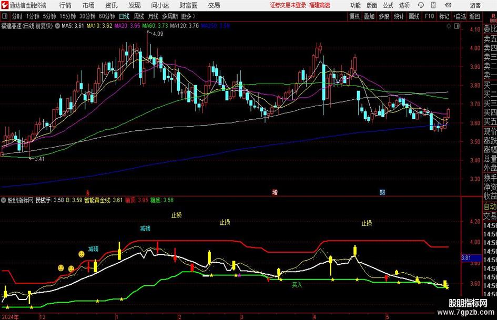Expand the round dropdown next to 福建高速(日线,前复权)
This screenshot has width=497, height=320.
click(x=57, y=26)
